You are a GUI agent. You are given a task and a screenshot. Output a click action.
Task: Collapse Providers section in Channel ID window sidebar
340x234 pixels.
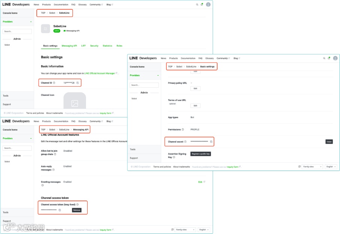click(x=31, y=22)
